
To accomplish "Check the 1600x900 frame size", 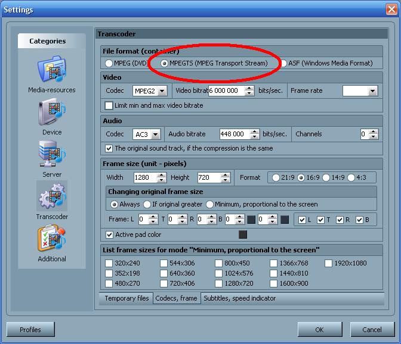I will 274,283.
